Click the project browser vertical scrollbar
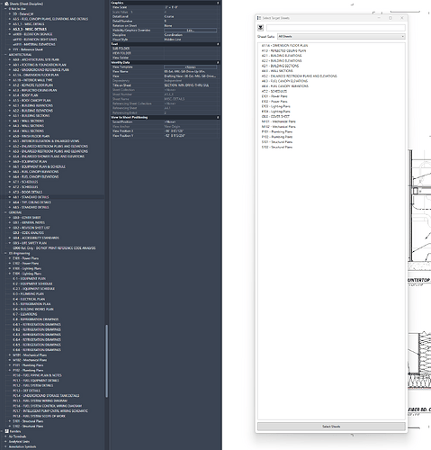The image size is (431, 450). coord(106,361)
